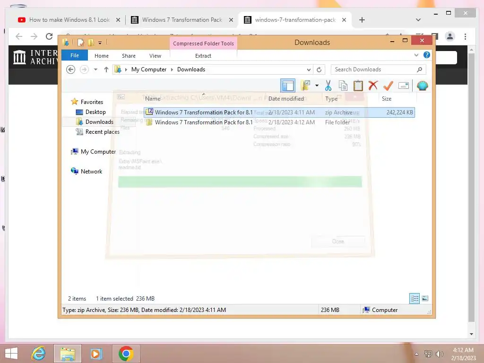484x363 pixels.
Task: Select Downloads in the navigation pane
Action: (99, 121)
